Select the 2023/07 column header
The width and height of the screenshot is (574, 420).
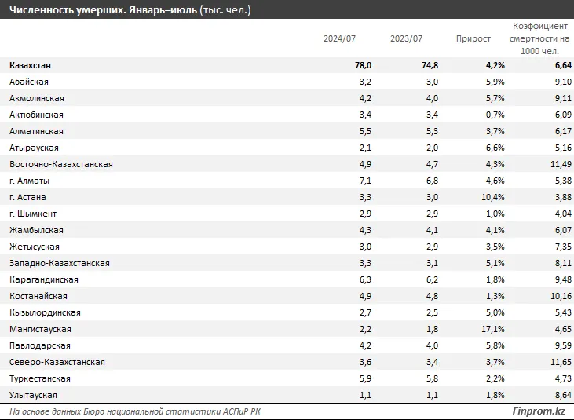(406, 38)
